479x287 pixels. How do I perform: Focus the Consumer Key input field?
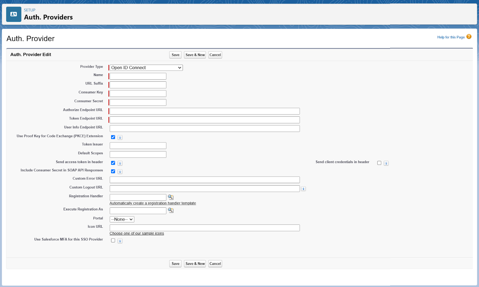point(138,94)
